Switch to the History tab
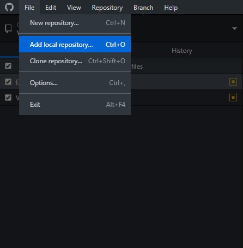This screenshot has height=248, width=243. tap(182, 51)
